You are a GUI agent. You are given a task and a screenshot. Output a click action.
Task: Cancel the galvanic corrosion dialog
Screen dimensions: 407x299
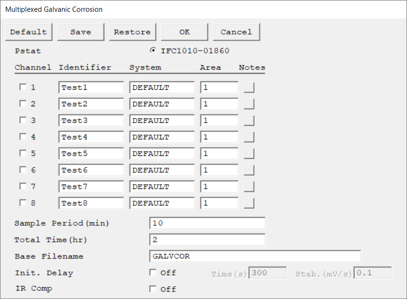(x=236, y=32)
